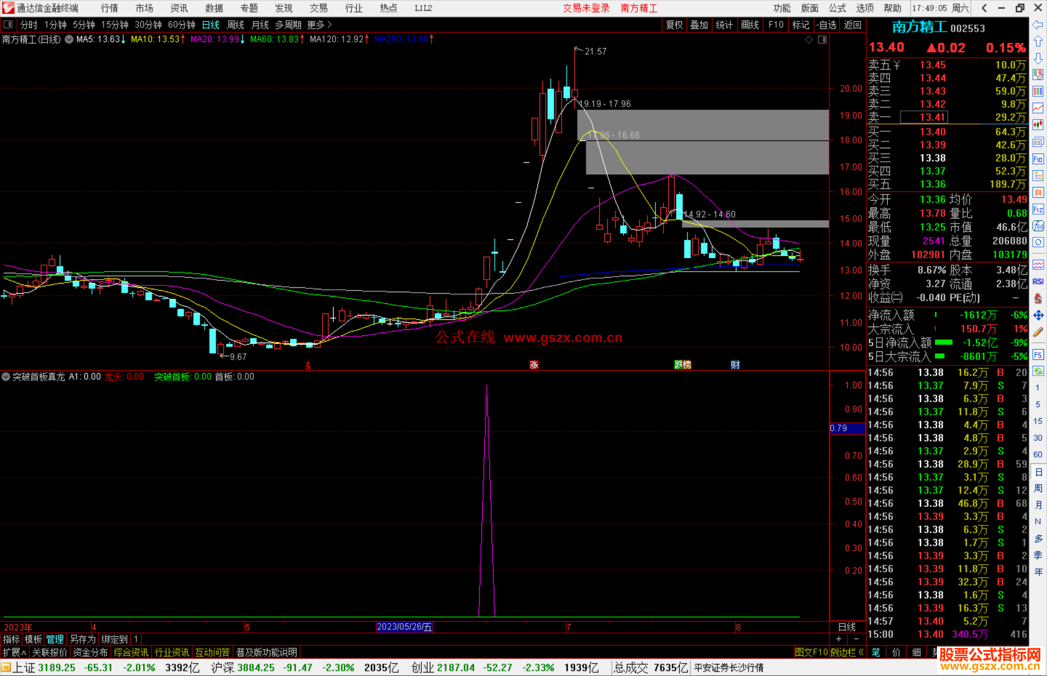Click the zoom-in plus button below chart
The width and height of the screenshot is (1047, 676).
click(839, 639)
